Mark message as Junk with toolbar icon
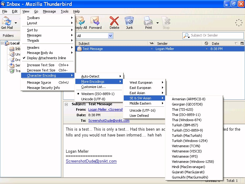The width and height of the screenshot is (245, 184). click(129, 21)
